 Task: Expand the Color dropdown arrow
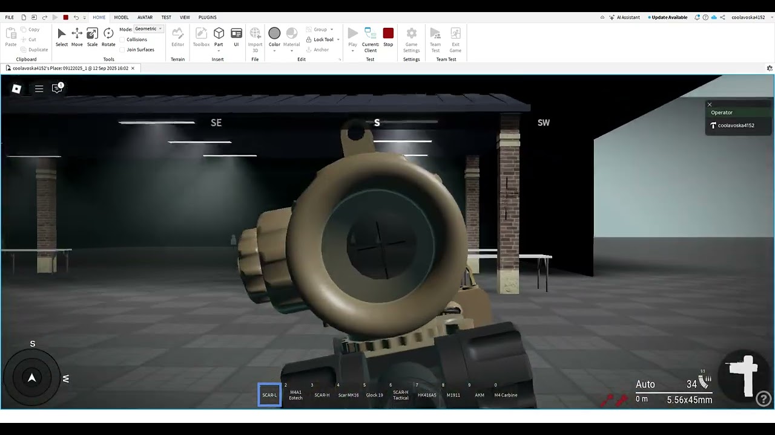pos(274,51)
